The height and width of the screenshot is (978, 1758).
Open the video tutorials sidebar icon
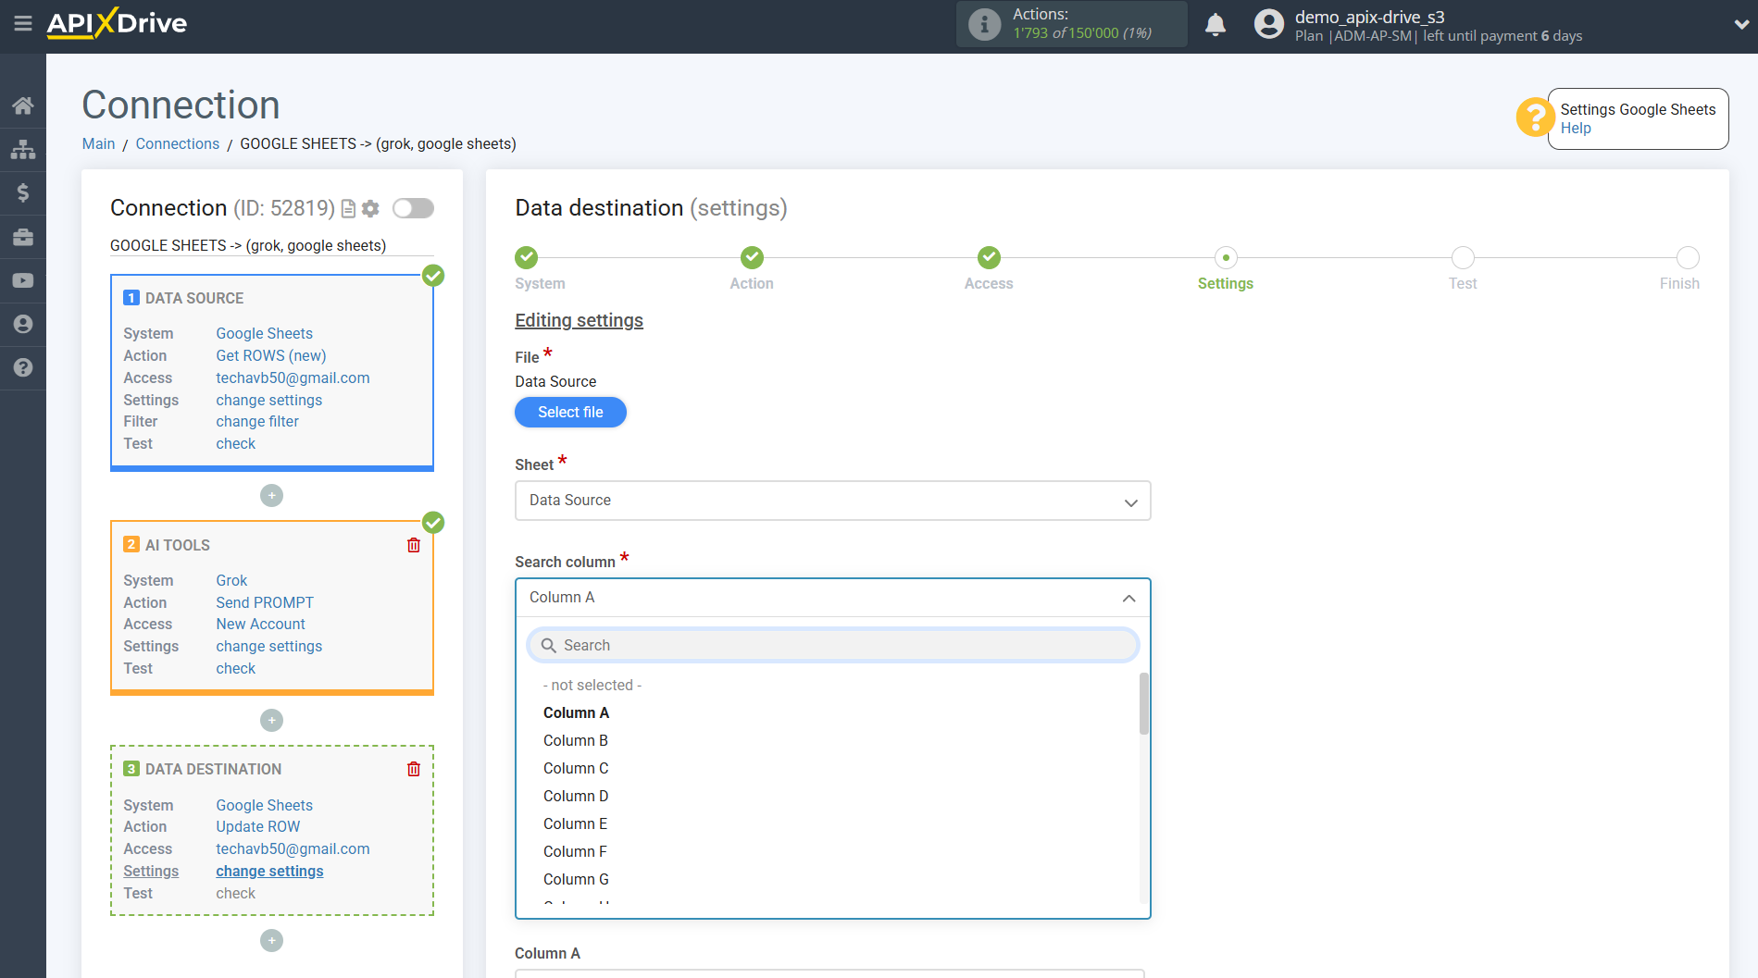coord(23,280)
